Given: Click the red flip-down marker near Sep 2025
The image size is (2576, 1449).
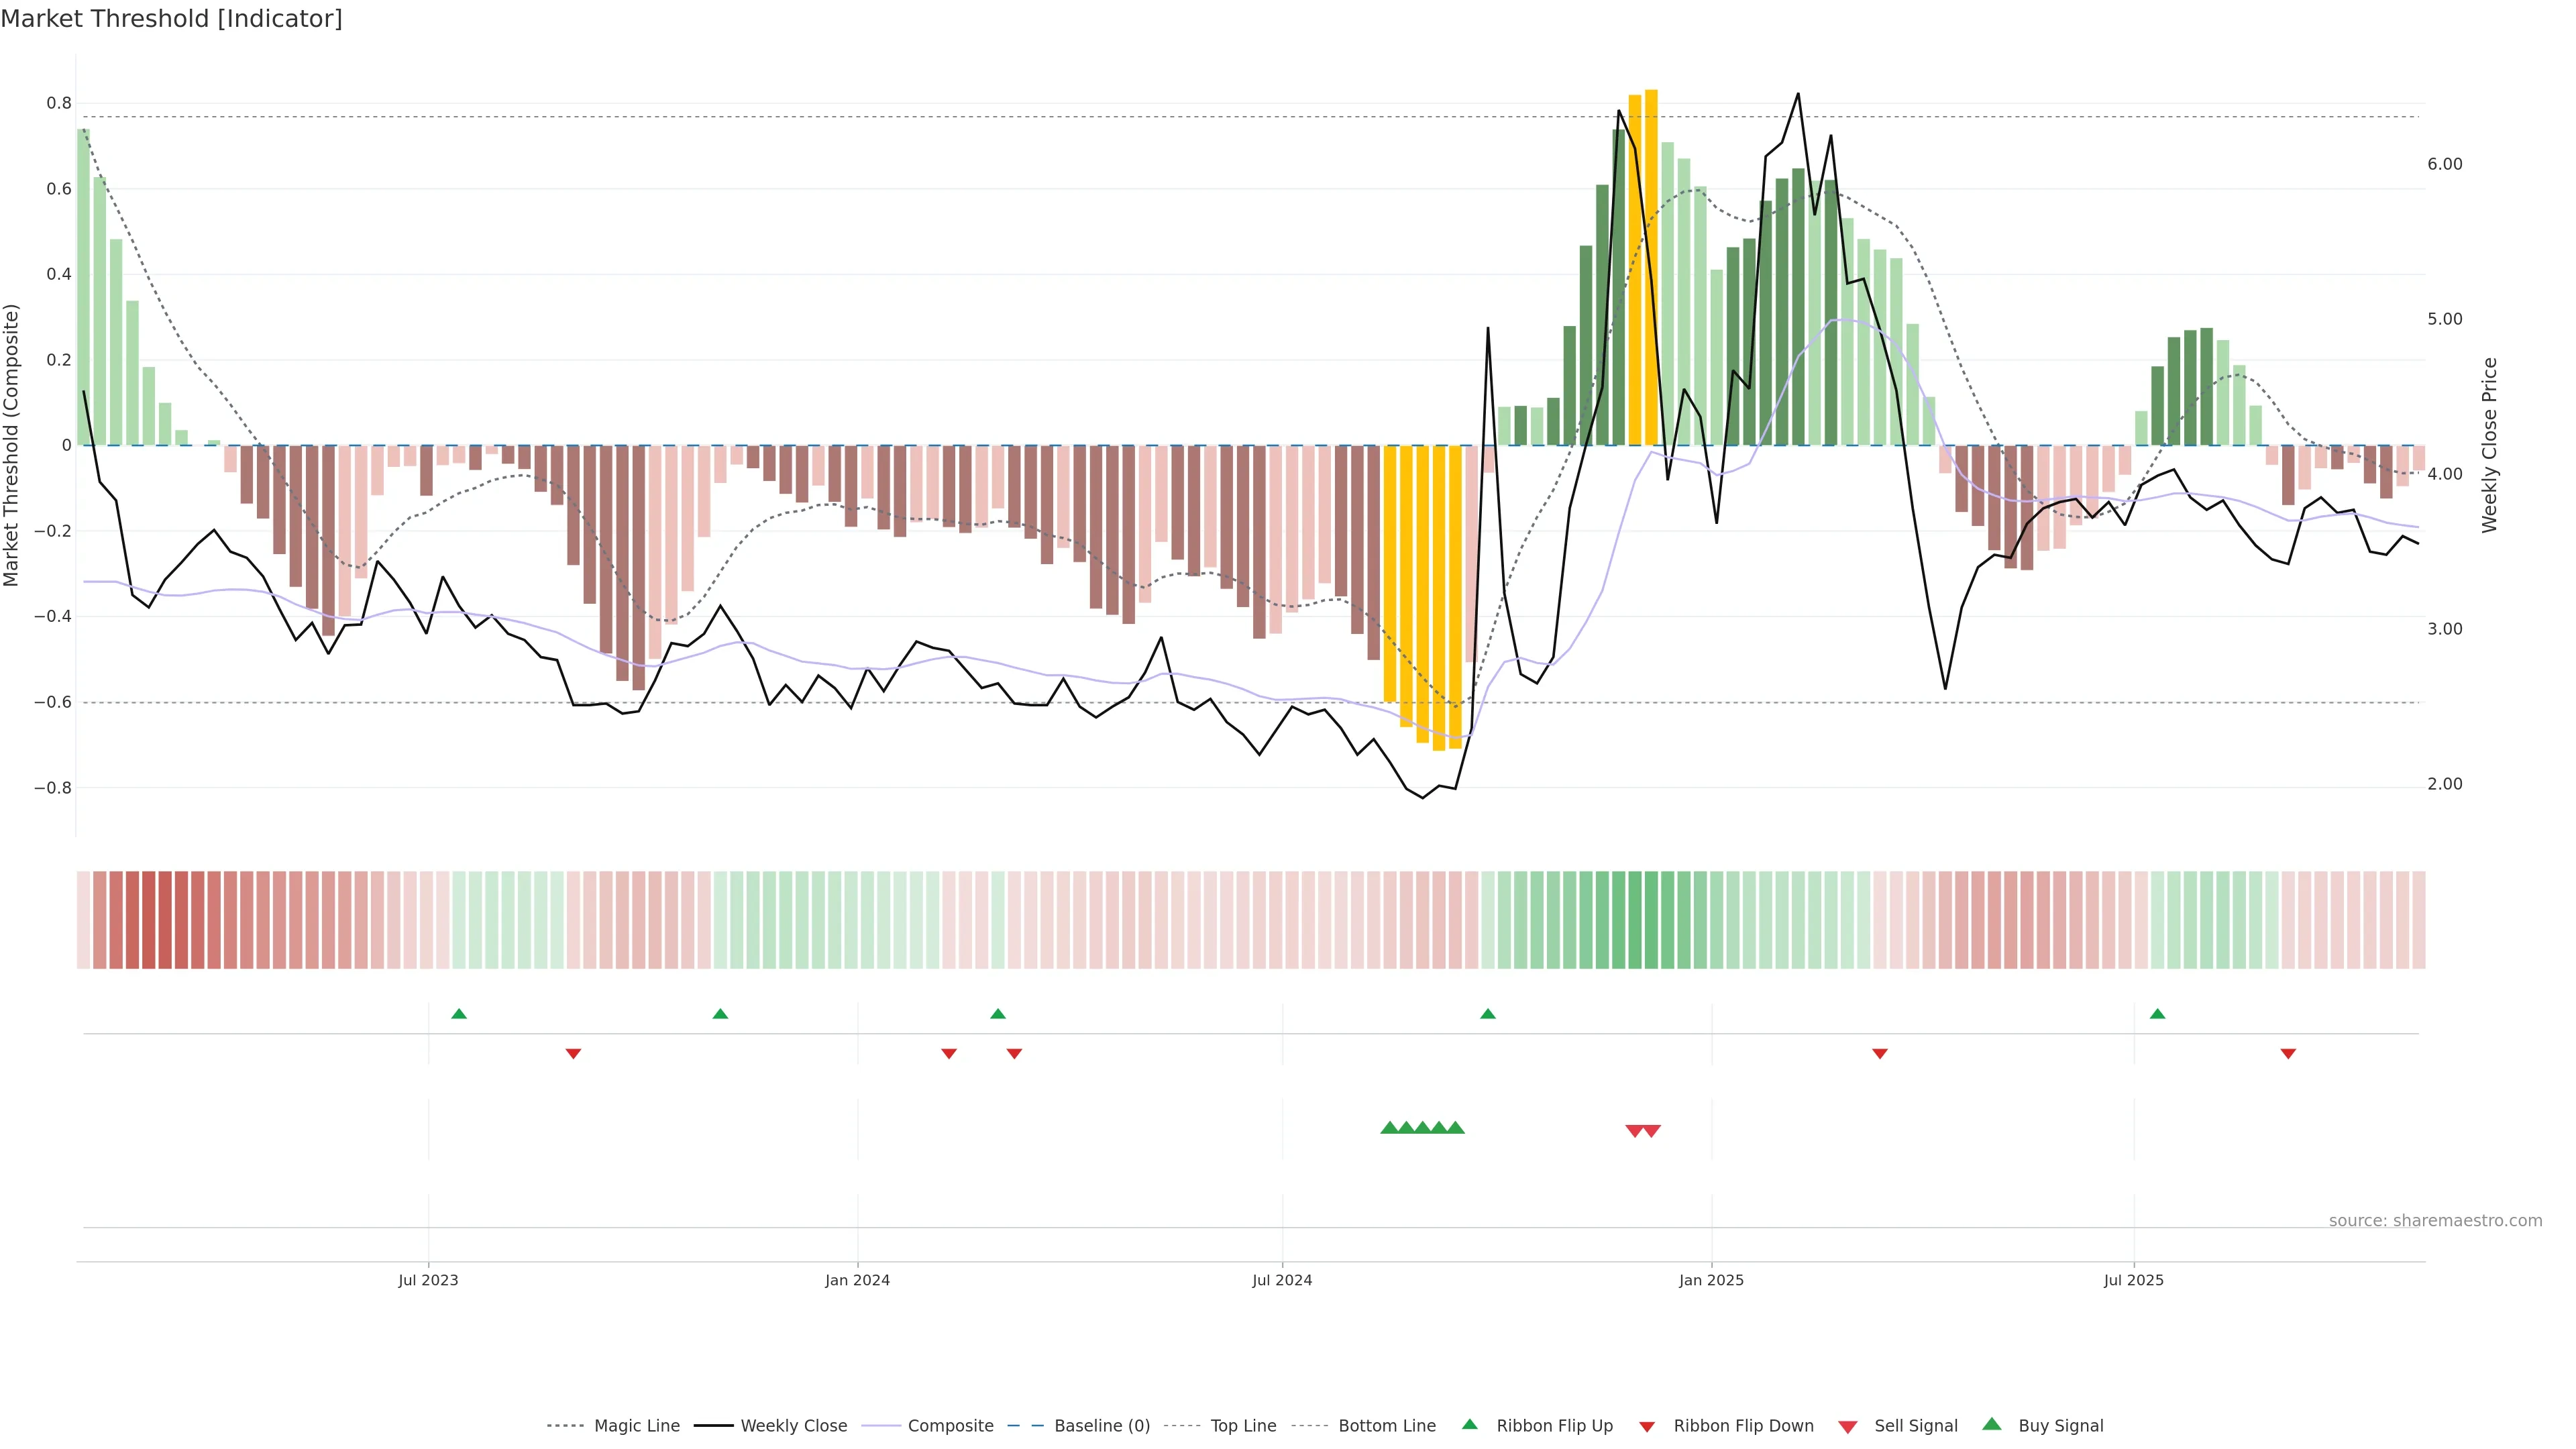Looking at the screenshot, I should (2288, 1054).
